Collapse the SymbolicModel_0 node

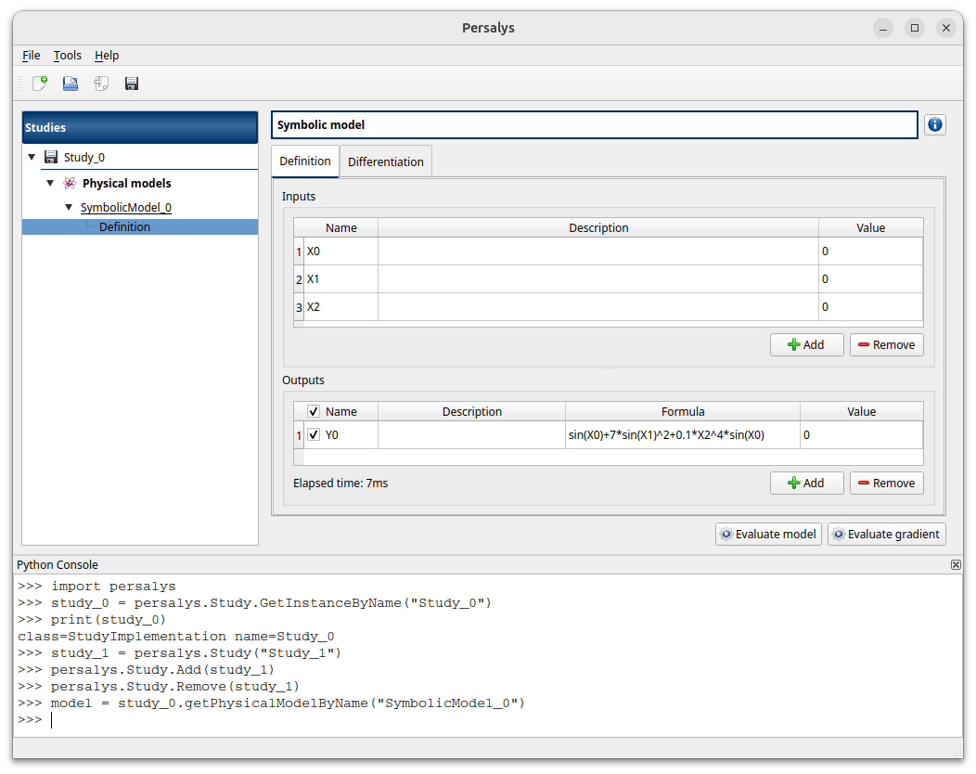[69, 208]
